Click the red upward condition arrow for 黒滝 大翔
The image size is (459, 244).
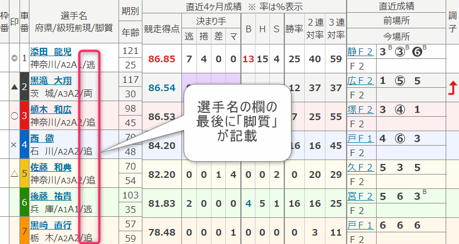(x=452, y=88)
